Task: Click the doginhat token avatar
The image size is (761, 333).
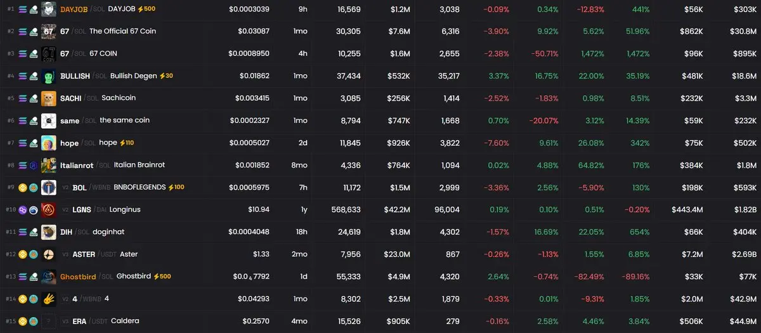Action: pyautogui.click(x=48, y=232)
